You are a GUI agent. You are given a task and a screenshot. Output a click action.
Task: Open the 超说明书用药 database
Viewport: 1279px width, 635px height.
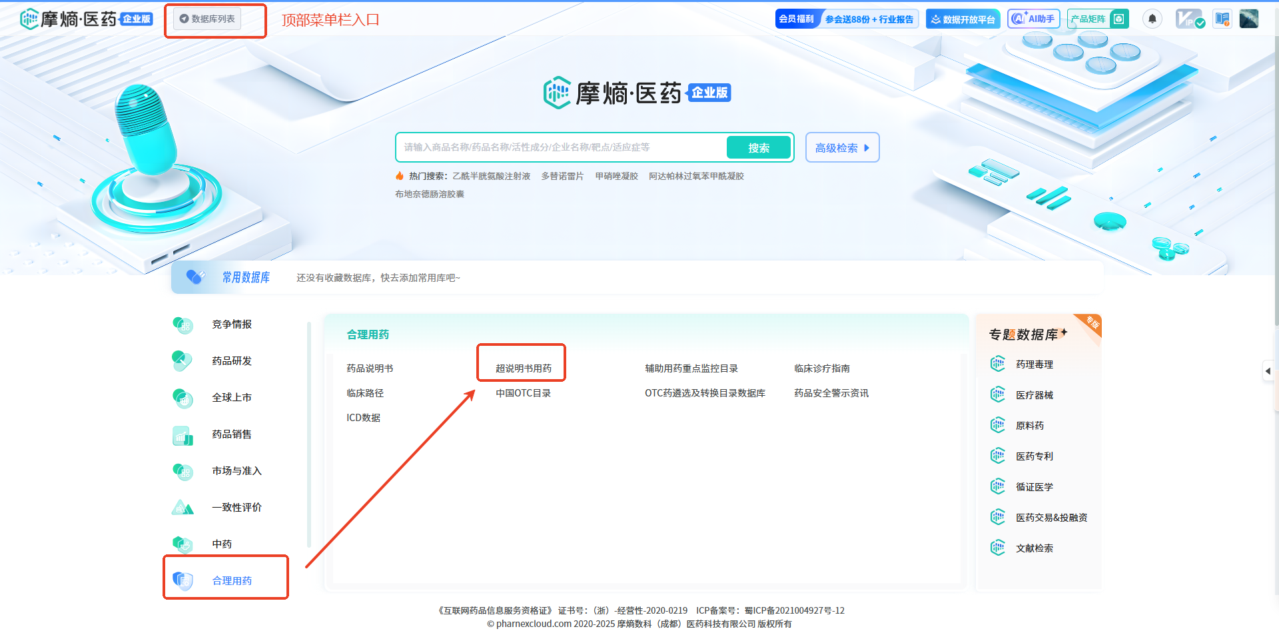pyautogui.click(x=524, y=368)
